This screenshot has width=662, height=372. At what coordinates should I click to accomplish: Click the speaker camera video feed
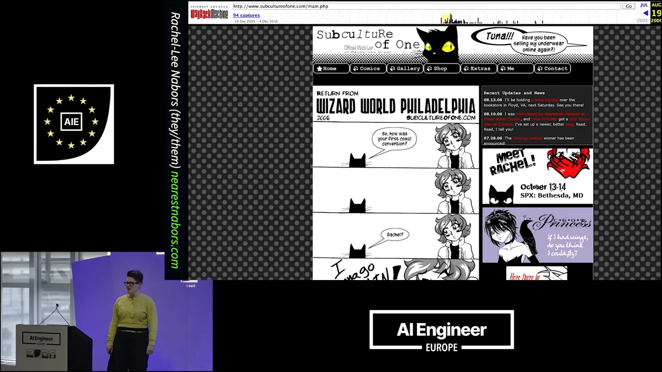coord(107,312)
